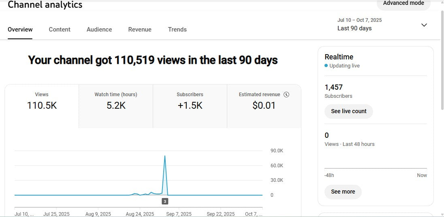Click the video marker labeled 3 under chart

(x=165, y=201)
